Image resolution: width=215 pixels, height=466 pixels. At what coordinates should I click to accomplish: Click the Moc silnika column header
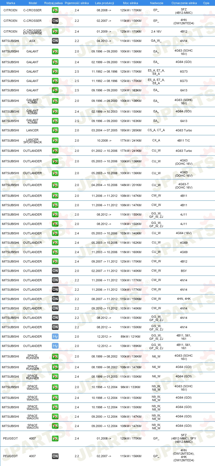tap(131, 3)
